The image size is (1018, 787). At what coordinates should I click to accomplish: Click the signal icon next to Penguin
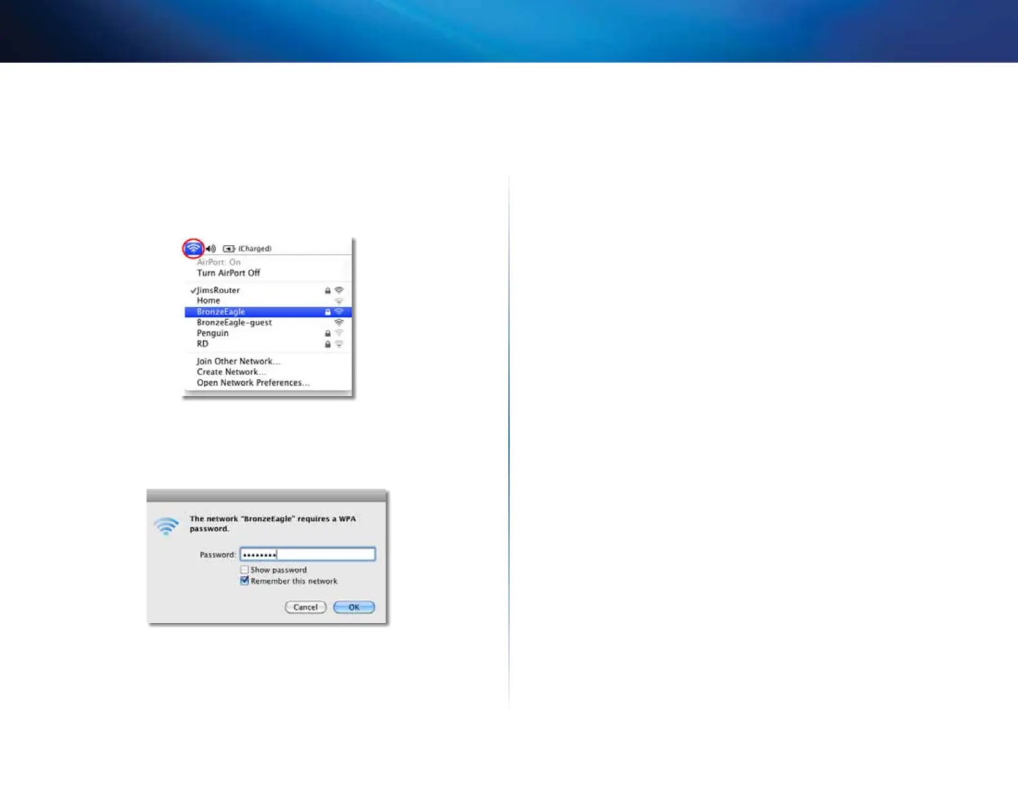point(339,334)
